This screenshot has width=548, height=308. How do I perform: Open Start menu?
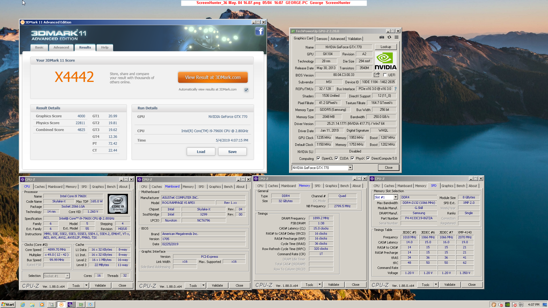(x=8, y=305)
